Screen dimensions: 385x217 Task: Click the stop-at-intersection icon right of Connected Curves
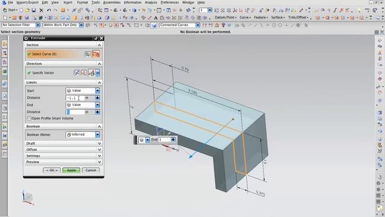pyautogui.click(x=205, y=25)
